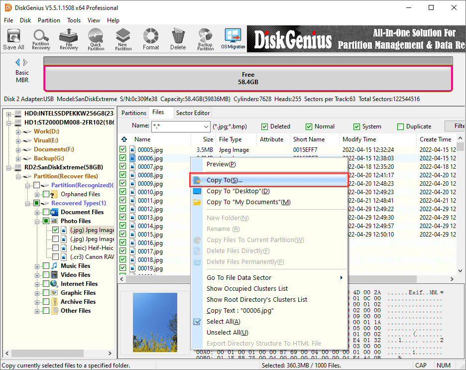Click the Copy To "Desktop" icon
Viewport: 466px width, 370px height.
[x=197, y=191]
